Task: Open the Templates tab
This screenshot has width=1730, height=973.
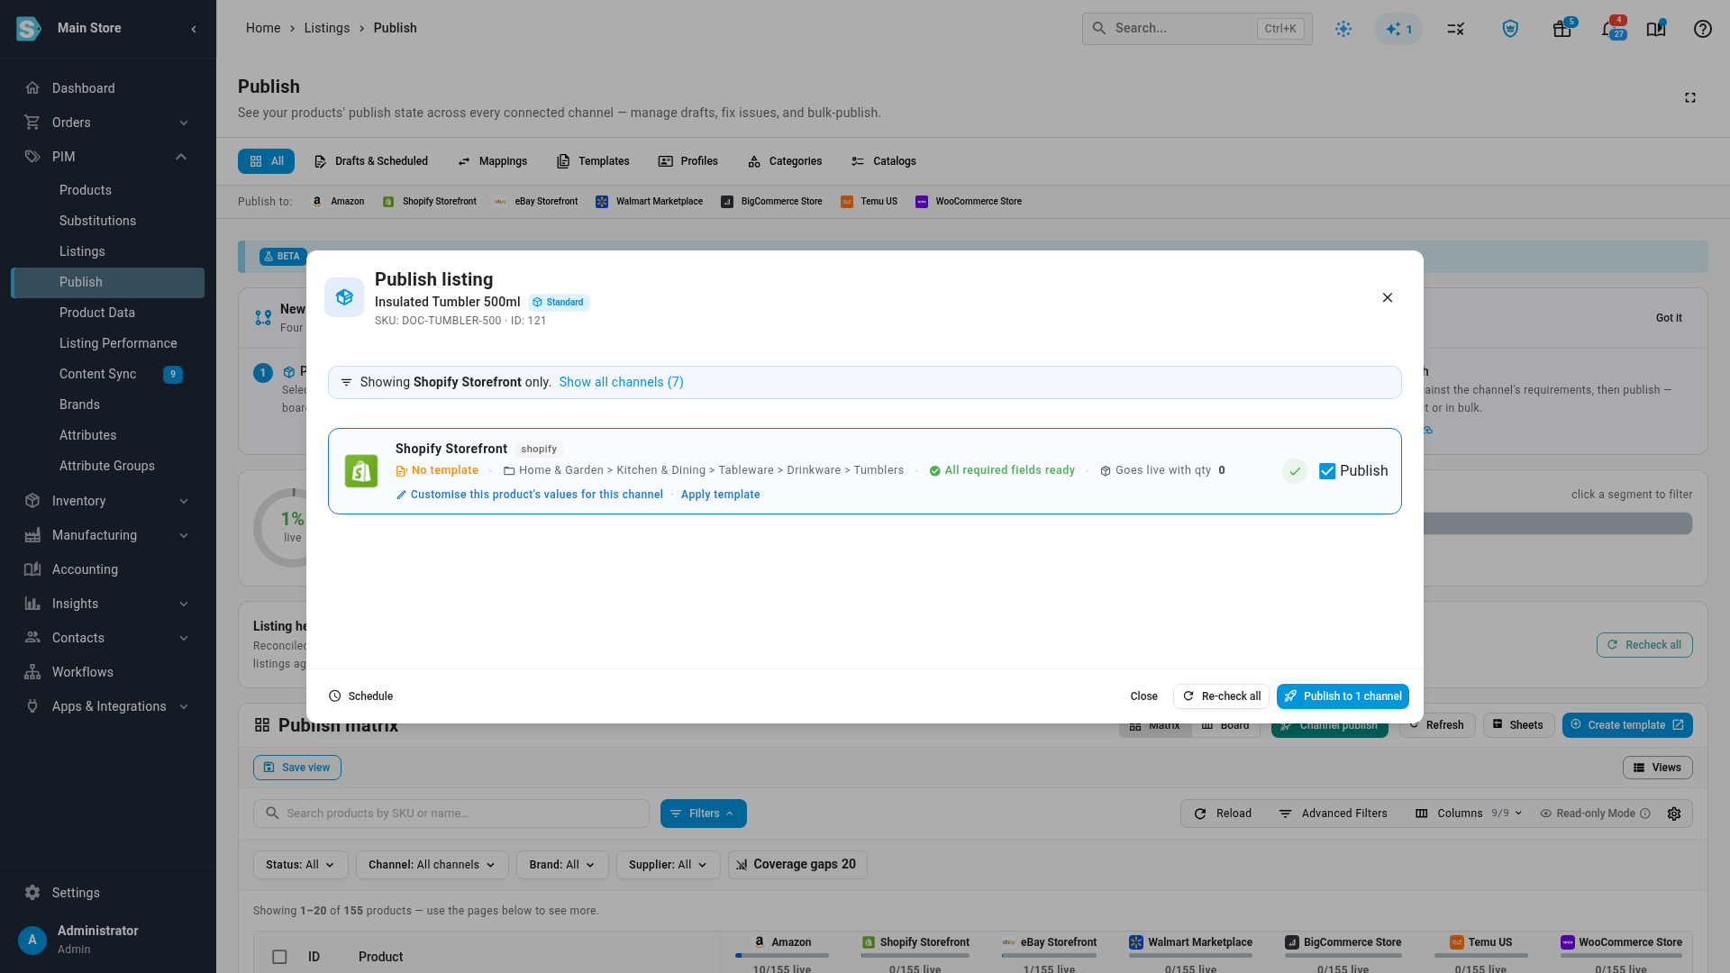Action: click(x=593, y=161)
